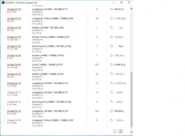Image resolution: width=185 pixels, height=136 pixels.
Task: Click the vertical scrollbar thumb
Action: coord(131,100)
